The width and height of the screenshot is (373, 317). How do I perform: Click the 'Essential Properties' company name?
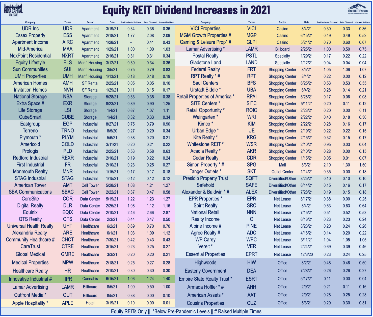(x=205, y=254)
